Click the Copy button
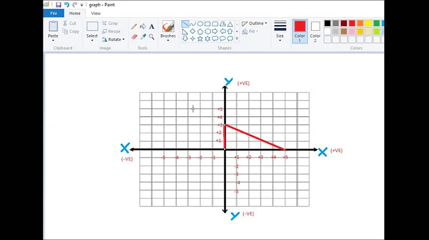The height and width of the screenshot is (240, 429). point(70,31)
